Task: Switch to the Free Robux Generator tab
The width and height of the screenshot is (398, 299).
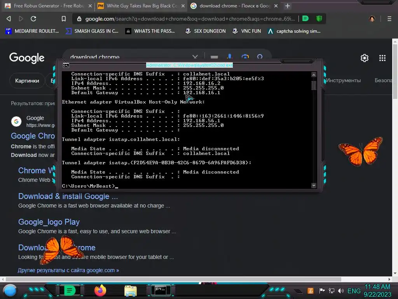Action: tap(47, 5)
